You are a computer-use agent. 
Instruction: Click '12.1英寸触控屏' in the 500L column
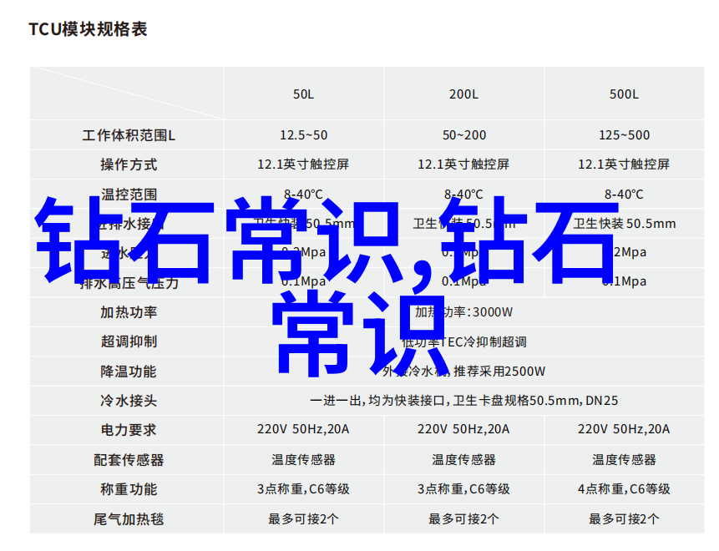tap(624, 164)
